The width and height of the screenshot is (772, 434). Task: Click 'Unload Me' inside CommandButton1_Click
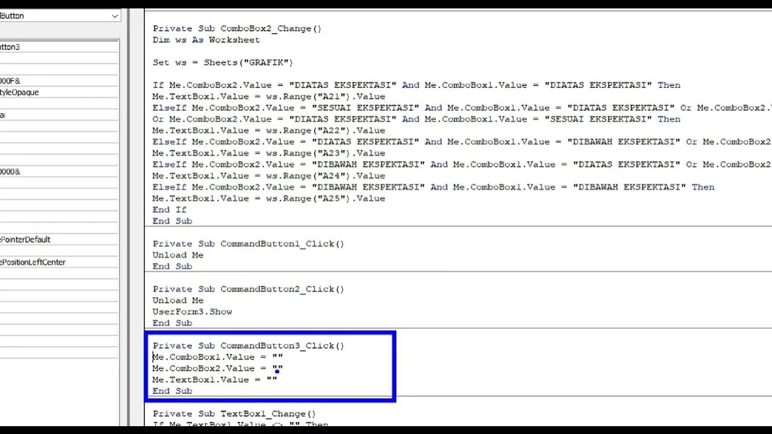178,255
